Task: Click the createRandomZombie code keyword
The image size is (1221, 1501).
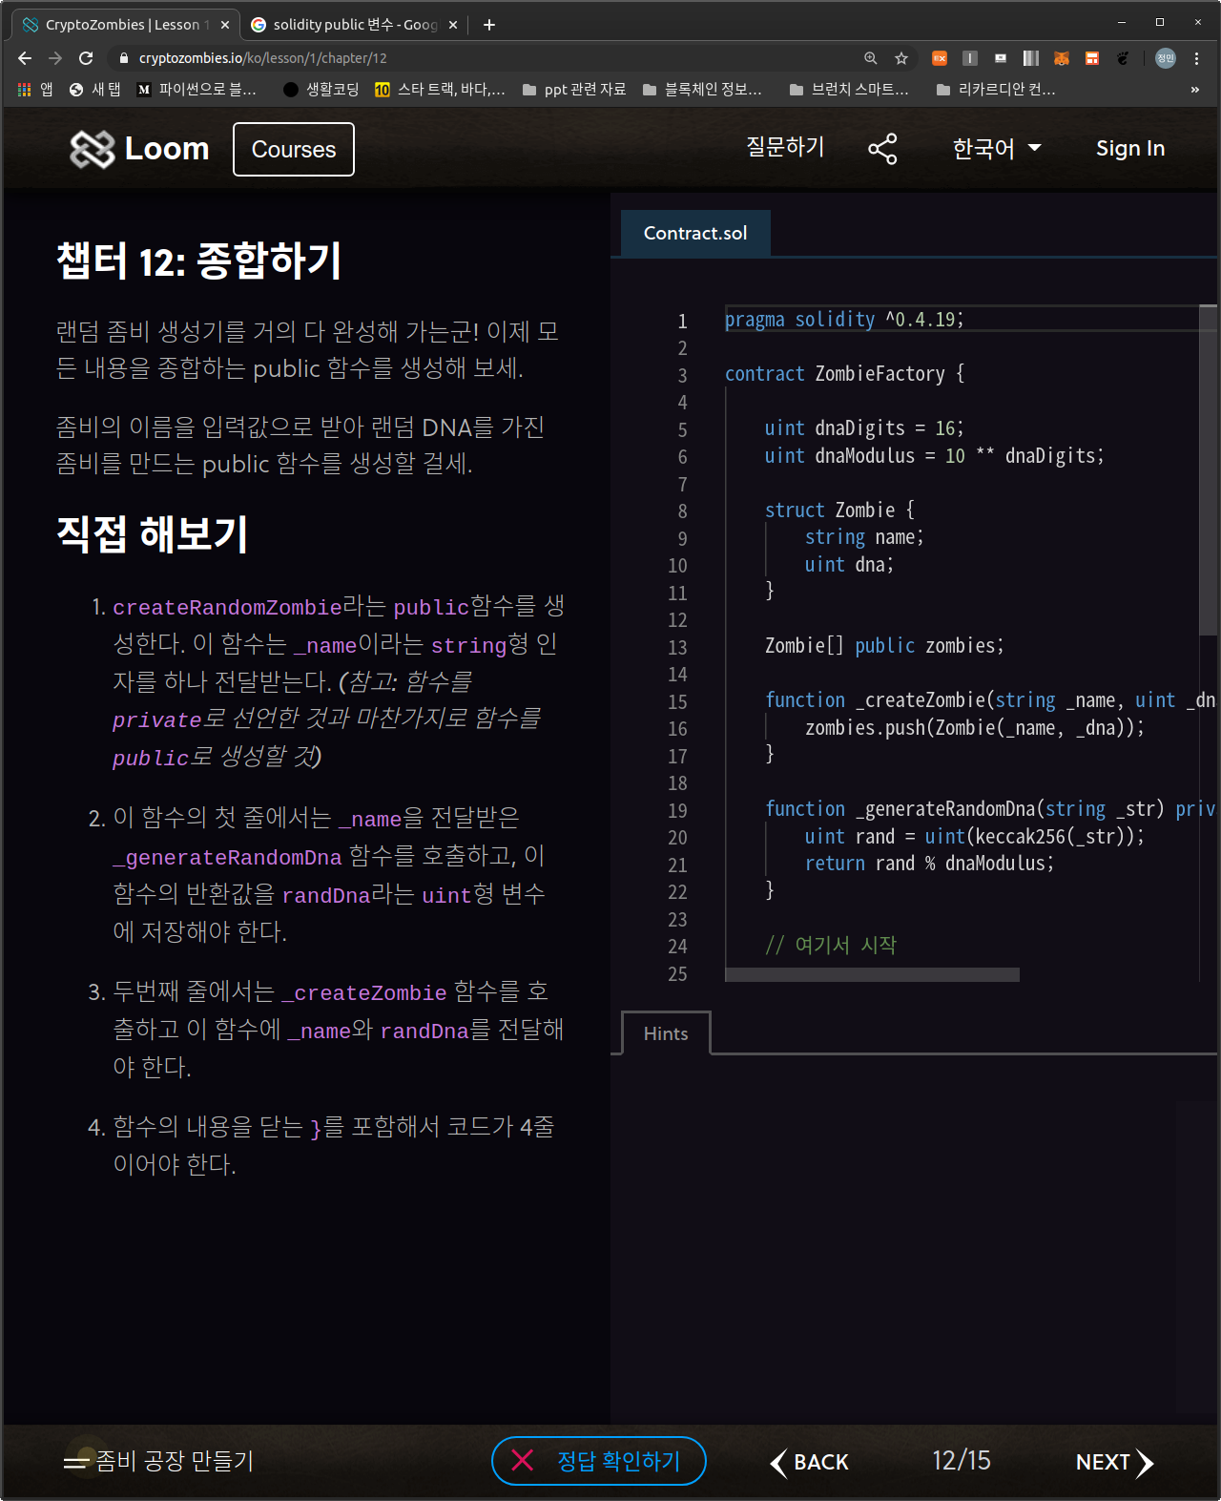Action: pos(227,608)
